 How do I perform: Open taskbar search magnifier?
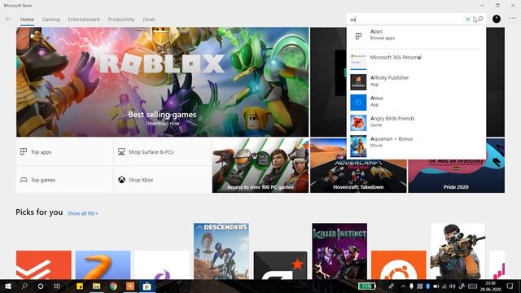(24, 286)
